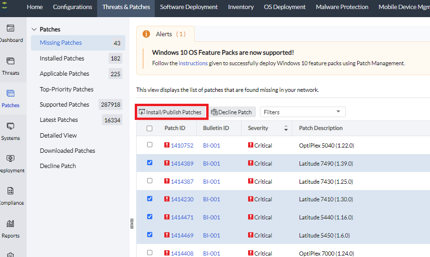
Task: Open the Deployment sidebar icon
Action: [x=10, y=159]
